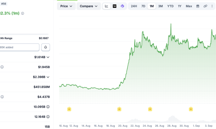Select the 1Y time range
Image resolution: width=216 pixels, height=129 pixels.
179,6
